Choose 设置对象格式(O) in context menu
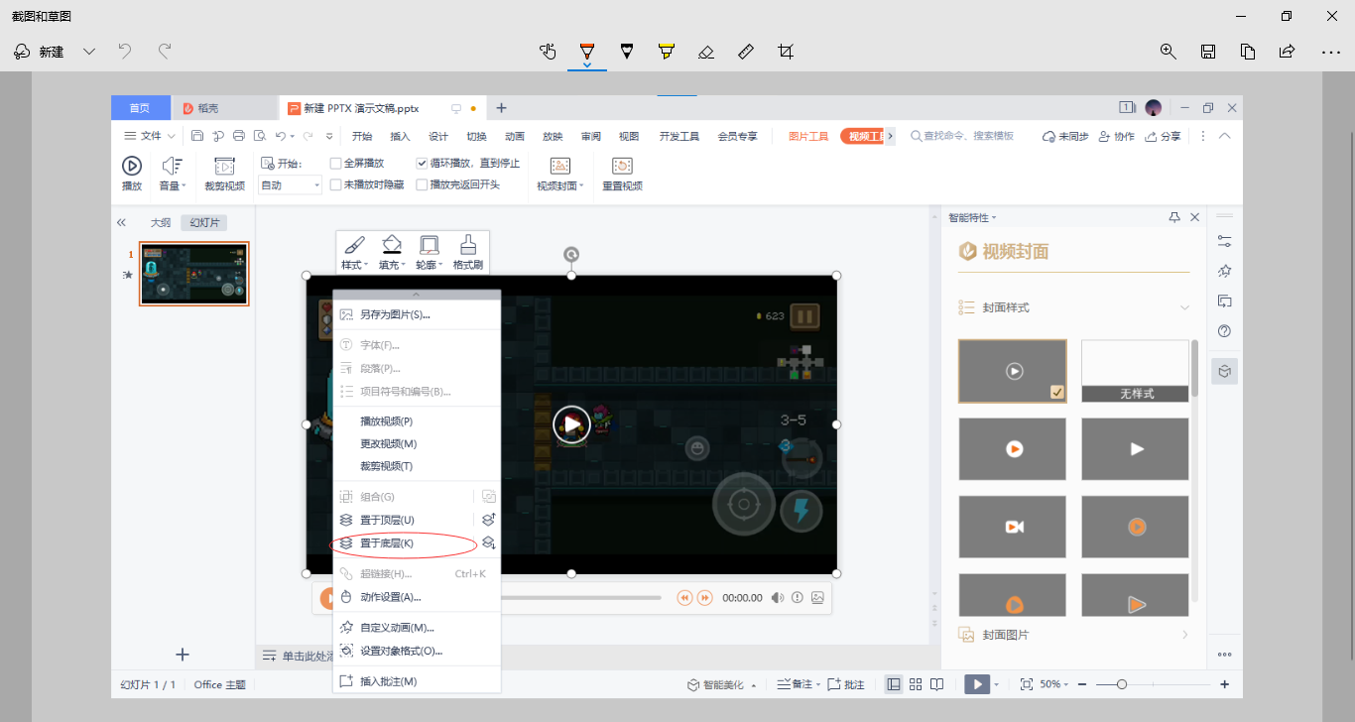 pos(417,652)
